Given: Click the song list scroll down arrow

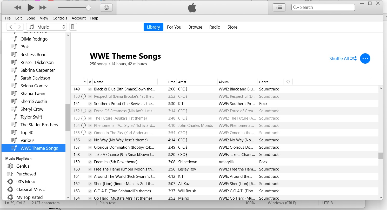Looking at the screenshot, I should tap(381, 198).
